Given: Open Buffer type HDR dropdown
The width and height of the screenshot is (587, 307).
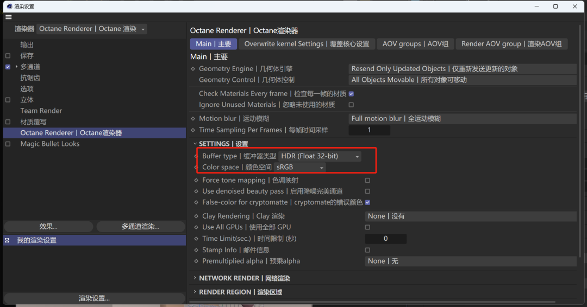Looking at the screenshot, I should (320, 156).
